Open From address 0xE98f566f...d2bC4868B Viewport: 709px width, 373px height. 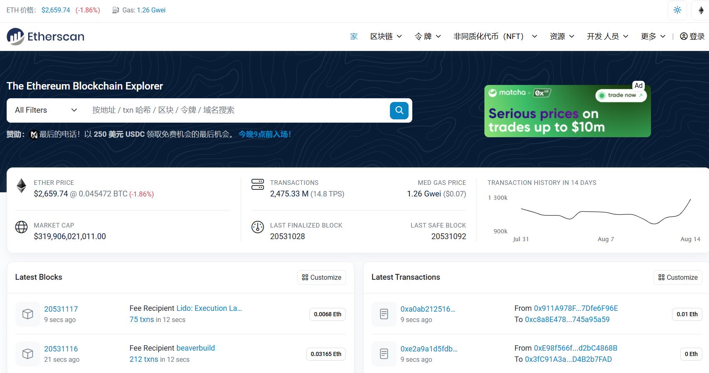coord(576,348)
